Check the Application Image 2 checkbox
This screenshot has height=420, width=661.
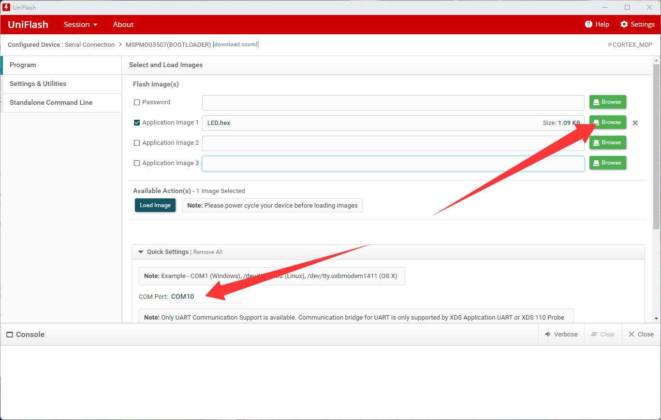[137, 143]
